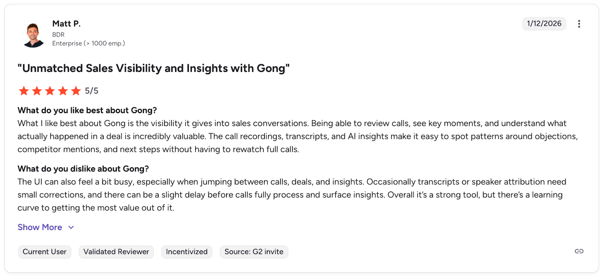Expand the review with Show More
Screen dimensions: 603x276
coord(40,227)
